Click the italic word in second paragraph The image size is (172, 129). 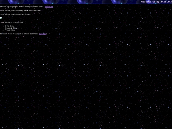34,11
